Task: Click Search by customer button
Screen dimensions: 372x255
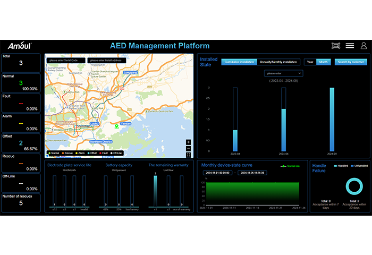Action: (351, 62)
